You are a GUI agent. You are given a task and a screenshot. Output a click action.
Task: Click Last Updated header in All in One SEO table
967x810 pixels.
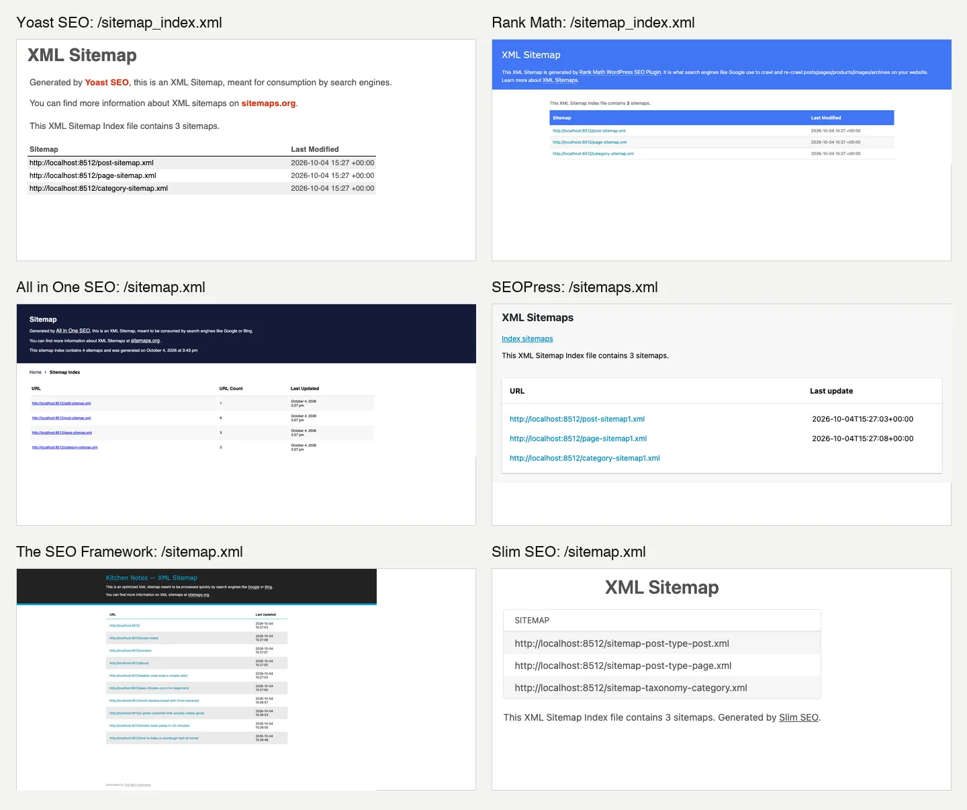305,388
